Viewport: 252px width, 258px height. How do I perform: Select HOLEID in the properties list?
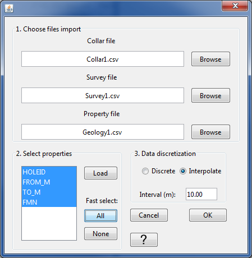[49, 172]
